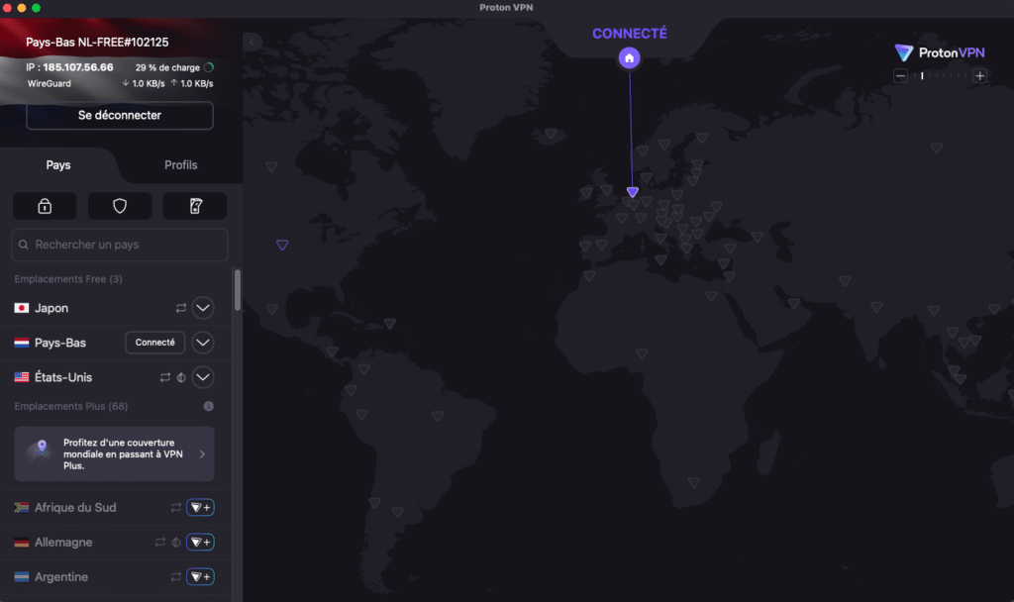This screenshot has height=602, width=1014.
Task: Click the United States flag icon
Action: click(x=22, y=377)
